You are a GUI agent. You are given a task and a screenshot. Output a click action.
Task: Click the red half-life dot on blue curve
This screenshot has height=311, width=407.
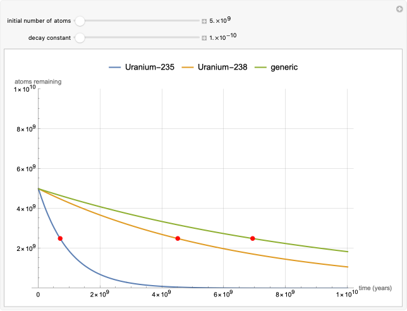click(60, 238)
